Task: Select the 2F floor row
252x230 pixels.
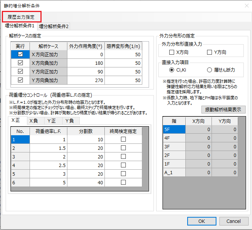Action: (174, 155)
